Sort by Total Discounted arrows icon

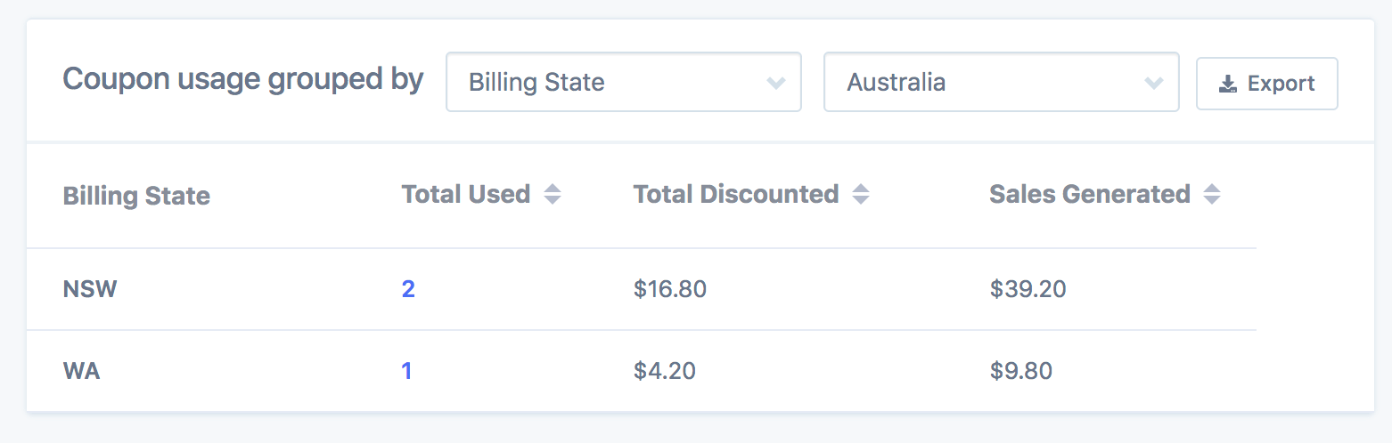(x=860, y=194)
